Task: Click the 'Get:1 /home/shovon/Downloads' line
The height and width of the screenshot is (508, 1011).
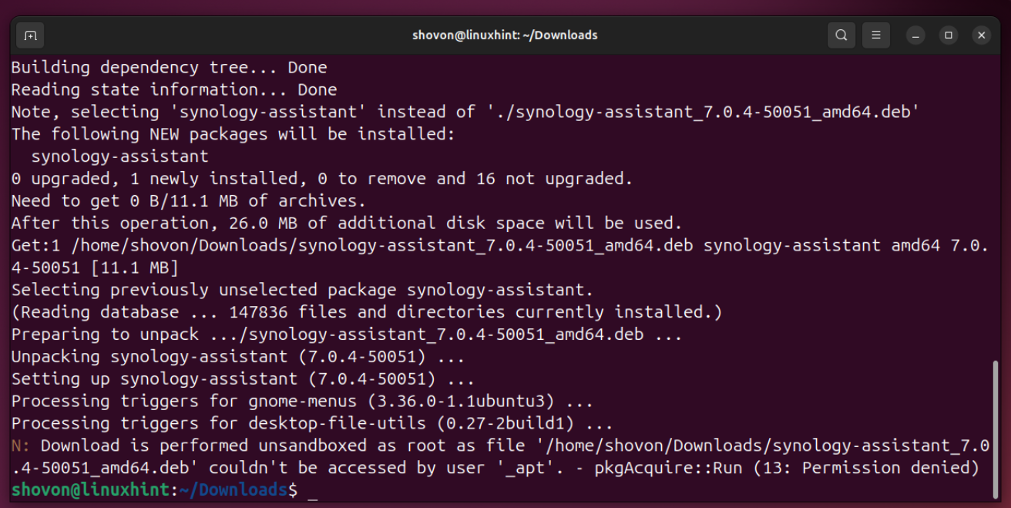Action: 500,246
